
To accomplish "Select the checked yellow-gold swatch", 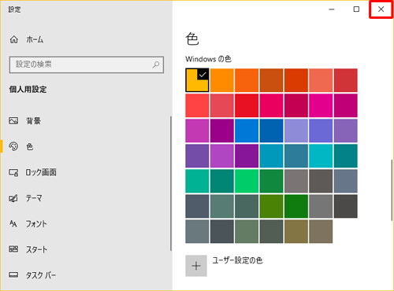I will point(197,80).
